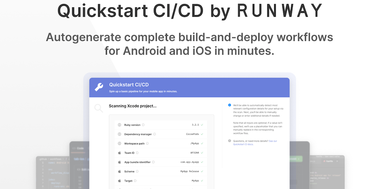Click the globe icon beside Dependency manager
Viewport: 379px width, 189px height.
120,134
